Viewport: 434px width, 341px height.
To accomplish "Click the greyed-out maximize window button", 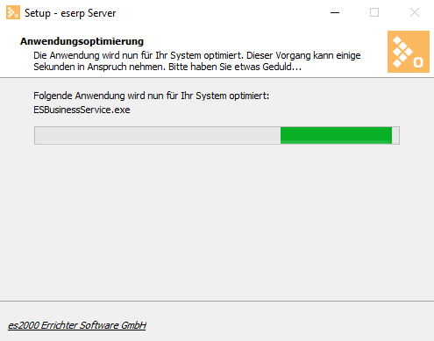I will [x=374, y=12].
